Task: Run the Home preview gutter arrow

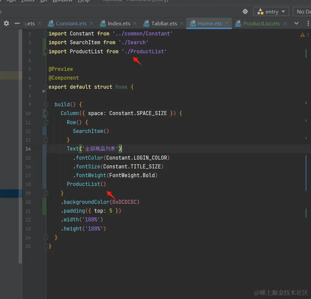Action: pyautogui.click(x=44, y=91)
